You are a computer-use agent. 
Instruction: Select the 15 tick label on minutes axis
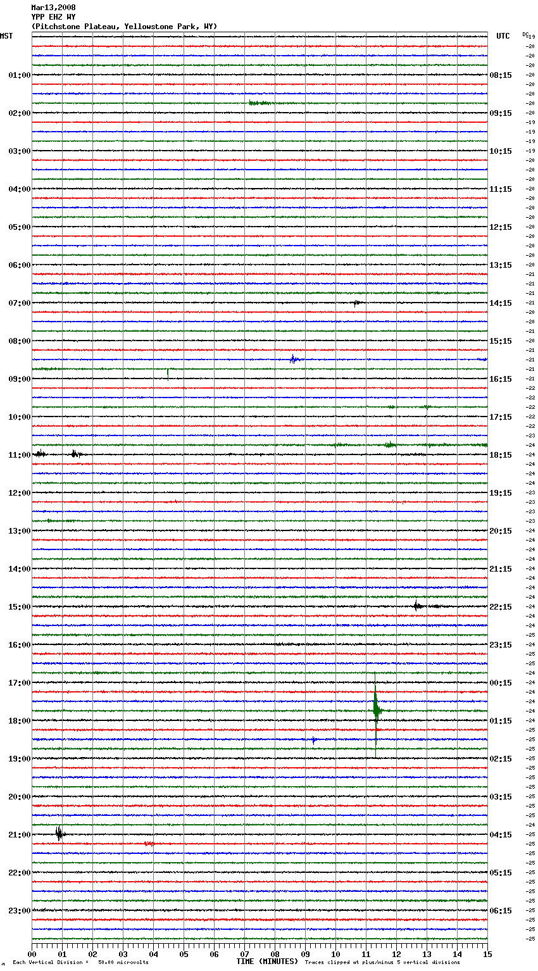(x=487, y=954)
